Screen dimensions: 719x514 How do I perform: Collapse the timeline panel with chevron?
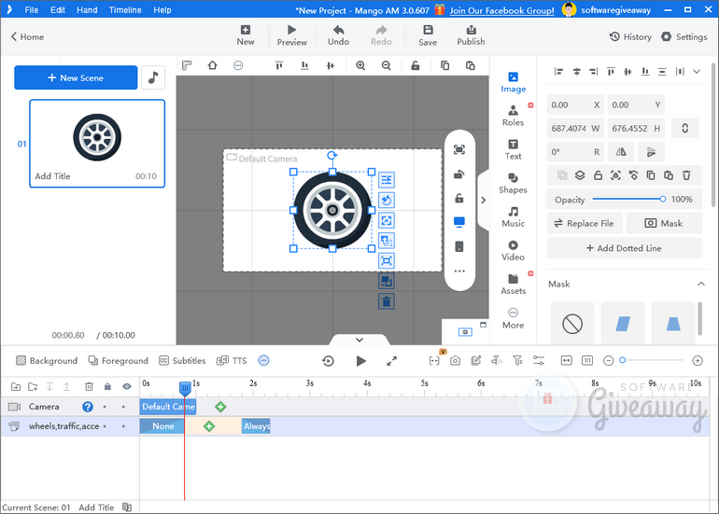click(x=359, y=340)
